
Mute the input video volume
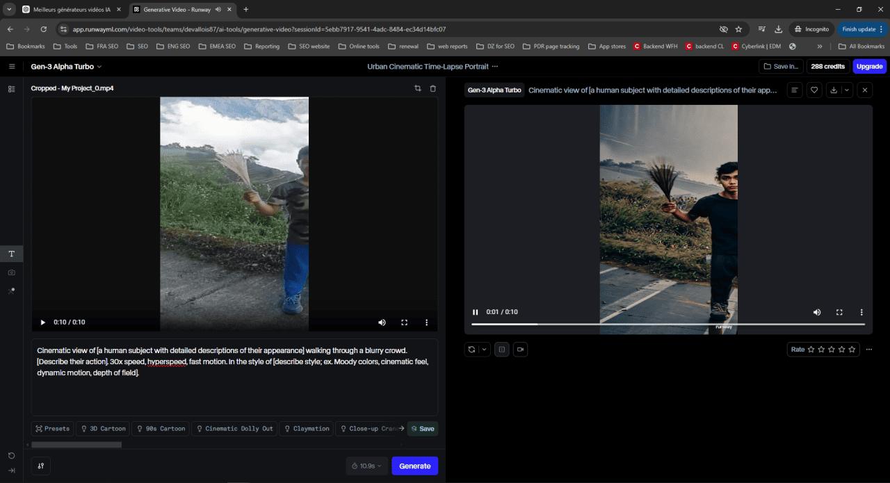coord(382,322)
